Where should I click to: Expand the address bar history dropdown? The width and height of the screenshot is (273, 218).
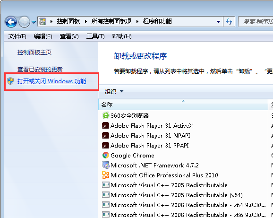[218, 22]
